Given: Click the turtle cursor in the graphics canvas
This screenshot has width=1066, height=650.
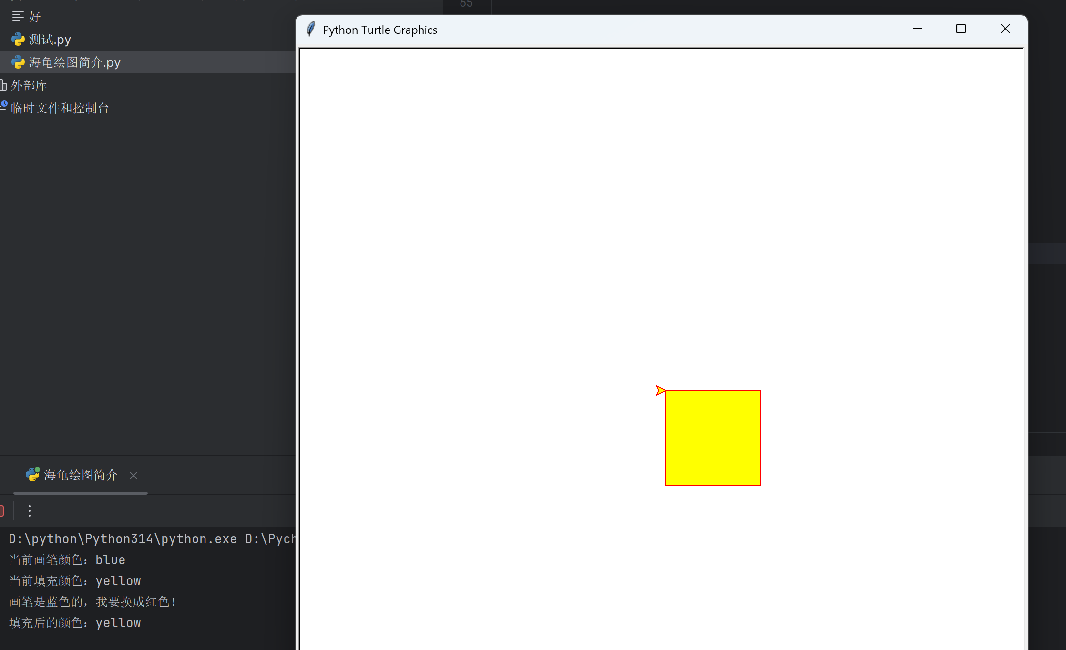Looking at the screenshot, I should click(x=660, y=390).
